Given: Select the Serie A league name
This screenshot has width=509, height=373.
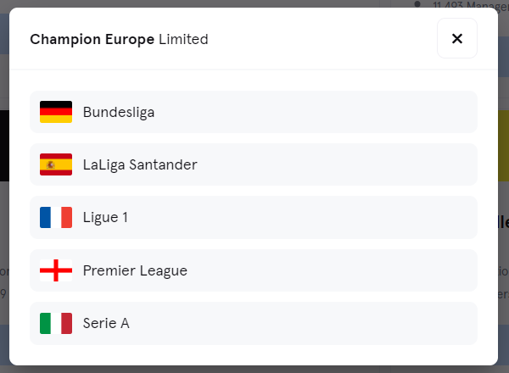Looking at the screenshot, I should tap(106, 323).
